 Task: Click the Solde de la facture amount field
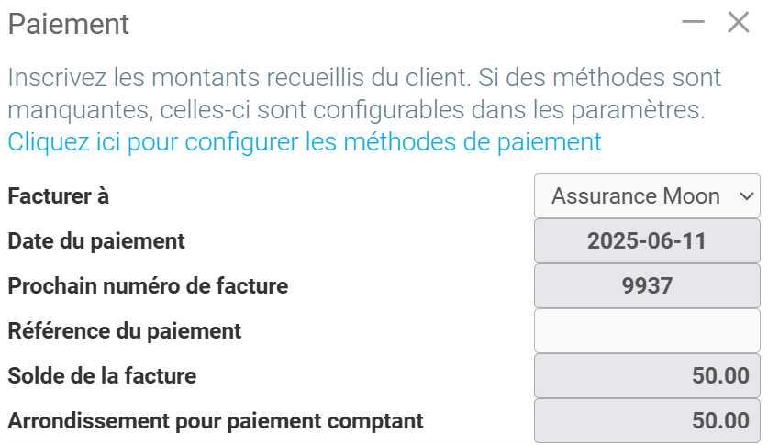point(646,375)
